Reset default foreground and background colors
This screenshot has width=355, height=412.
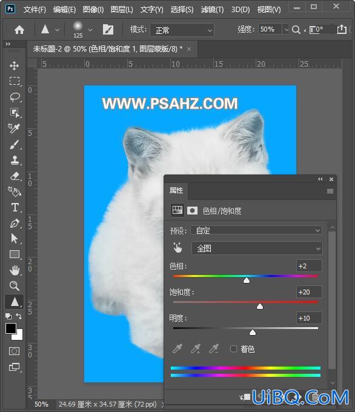8,316
